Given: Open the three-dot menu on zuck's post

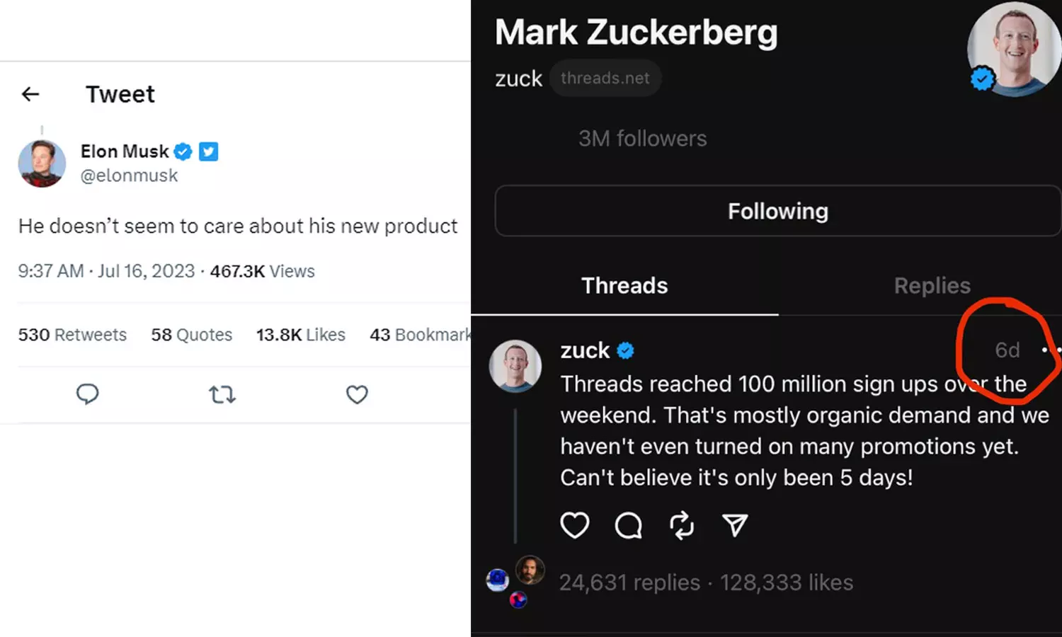Looking at the screenshot, I should [1051, 350].
